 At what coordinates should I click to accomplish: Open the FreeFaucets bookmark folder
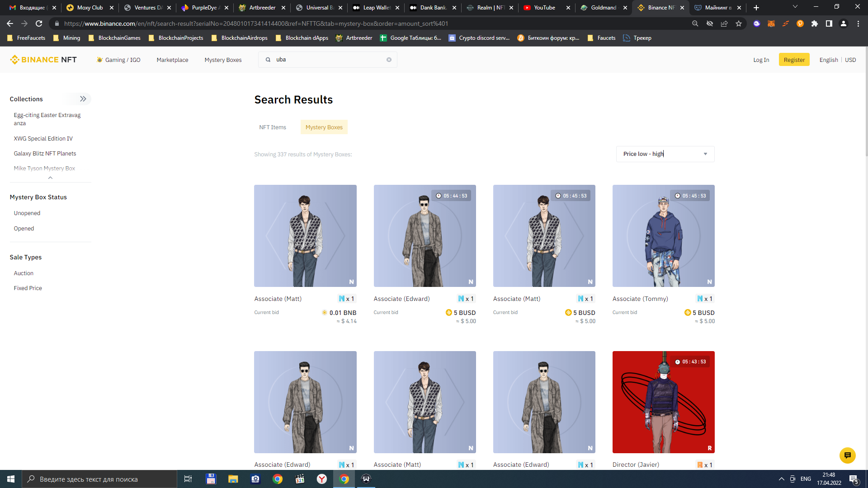[x=26, y=38]
